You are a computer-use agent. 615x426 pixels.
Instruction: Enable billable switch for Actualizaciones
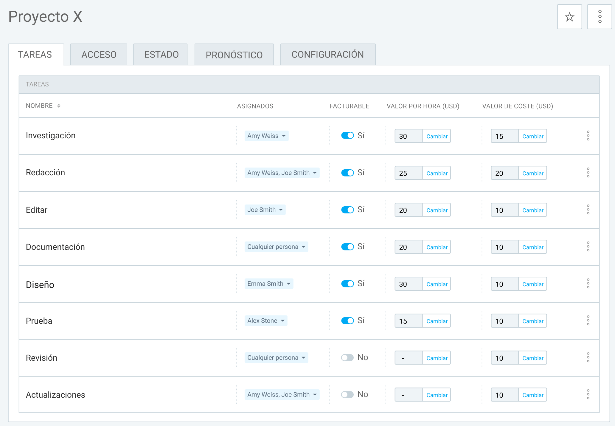point(347,394)
